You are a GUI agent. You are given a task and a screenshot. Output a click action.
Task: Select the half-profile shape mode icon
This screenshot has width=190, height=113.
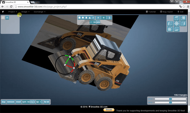109,18
